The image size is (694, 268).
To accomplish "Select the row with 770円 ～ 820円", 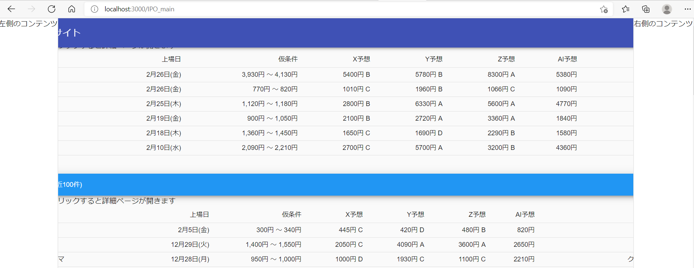I will click(275, 89).
